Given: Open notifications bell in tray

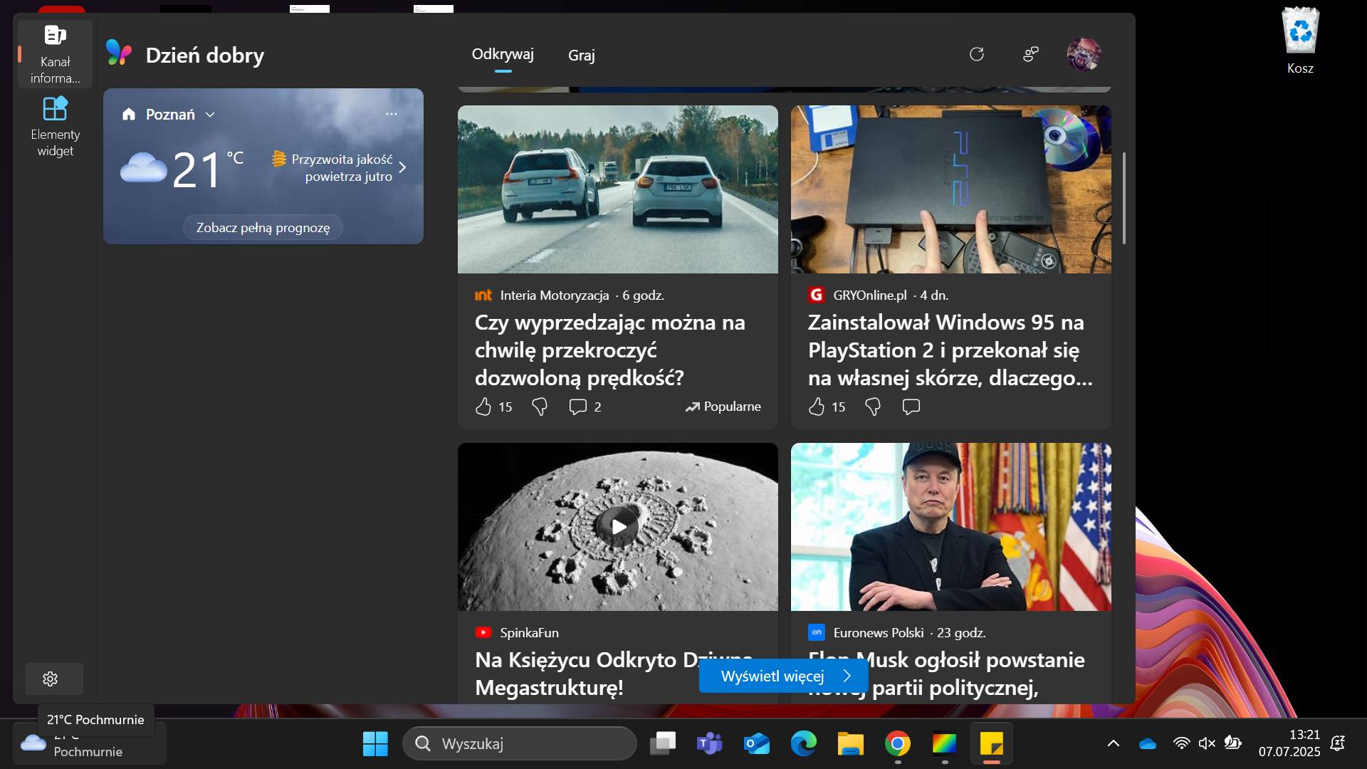Looking at the screenshot, I should [x=1338, y=743].
